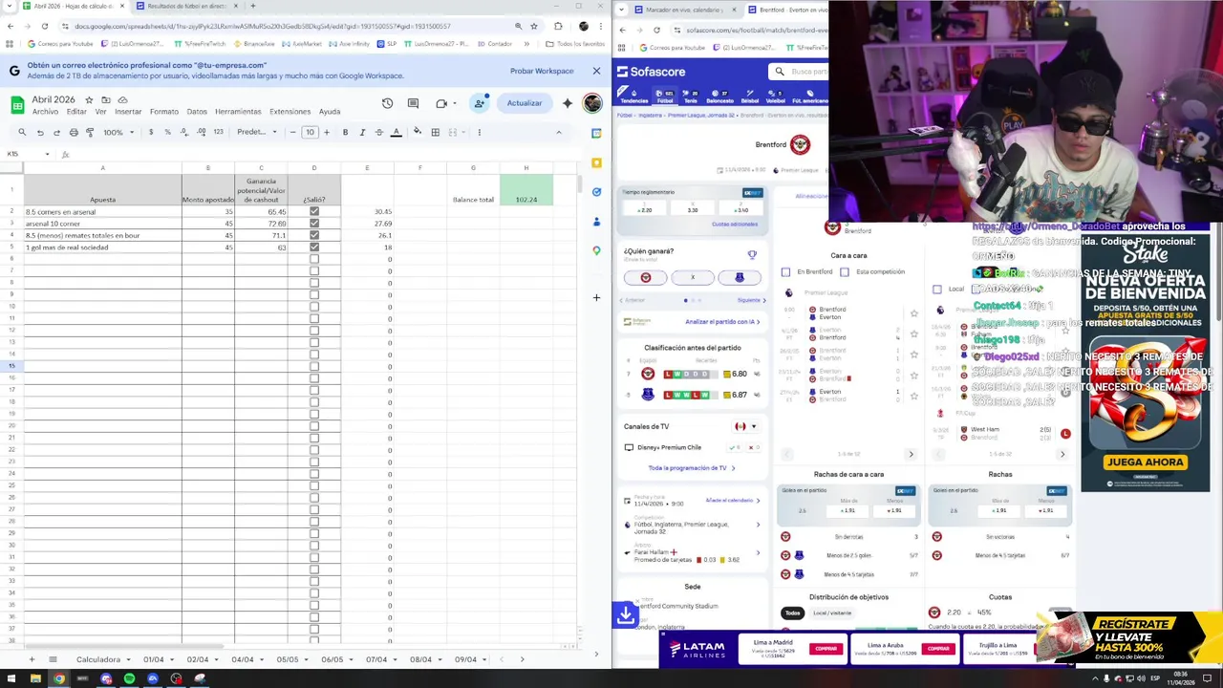This screenshot has height=688, width=1223.
Task: Click the search-the-menus magnifier in the Sheets toolbar
Action: click(22, 132)
